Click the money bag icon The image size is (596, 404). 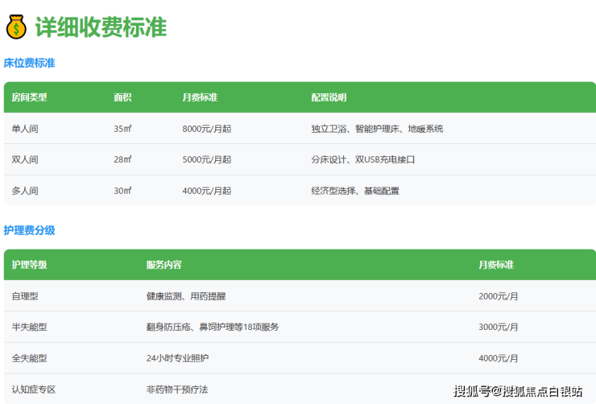click(x=16, y=27)
